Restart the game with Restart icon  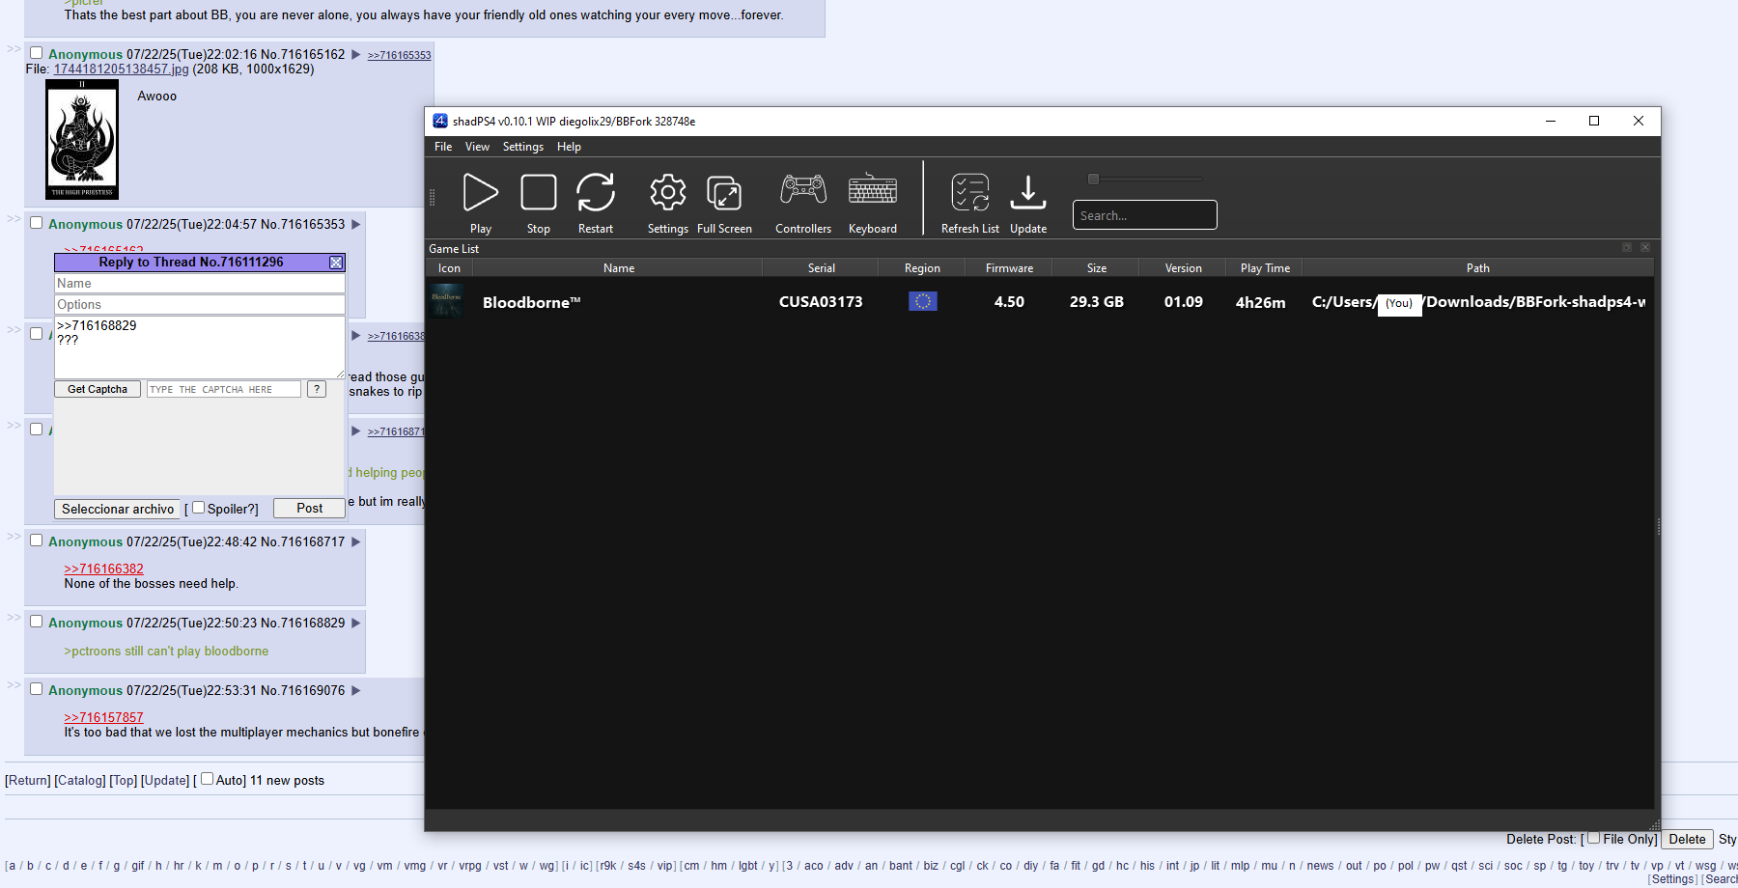point(596,192)
